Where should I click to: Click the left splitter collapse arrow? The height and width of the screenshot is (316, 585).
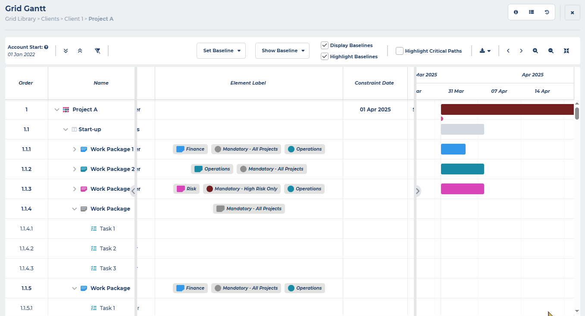(133, 191)
